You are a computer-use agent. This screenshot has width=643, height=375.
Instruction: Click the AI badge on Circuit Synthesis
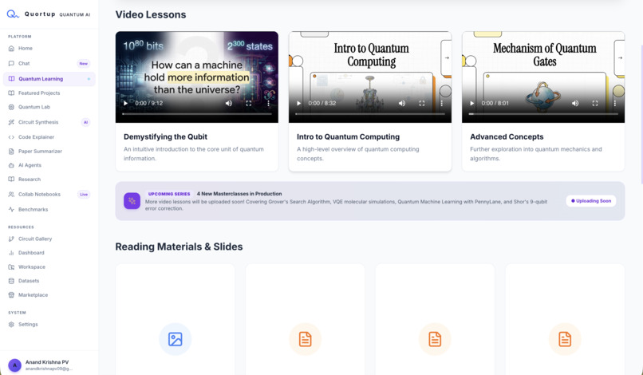pos(85,122)
